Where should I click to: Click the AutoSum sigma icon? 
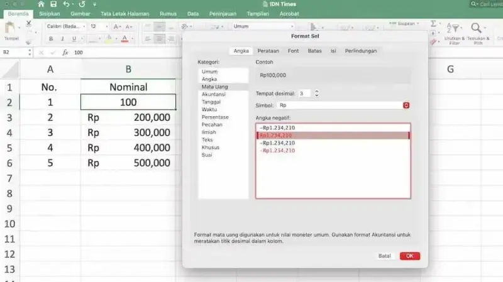(x=433, y=23)
